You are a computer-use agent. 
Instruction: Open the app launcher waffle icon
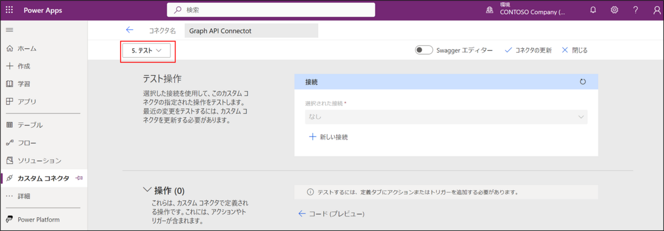tap(9, 10)
